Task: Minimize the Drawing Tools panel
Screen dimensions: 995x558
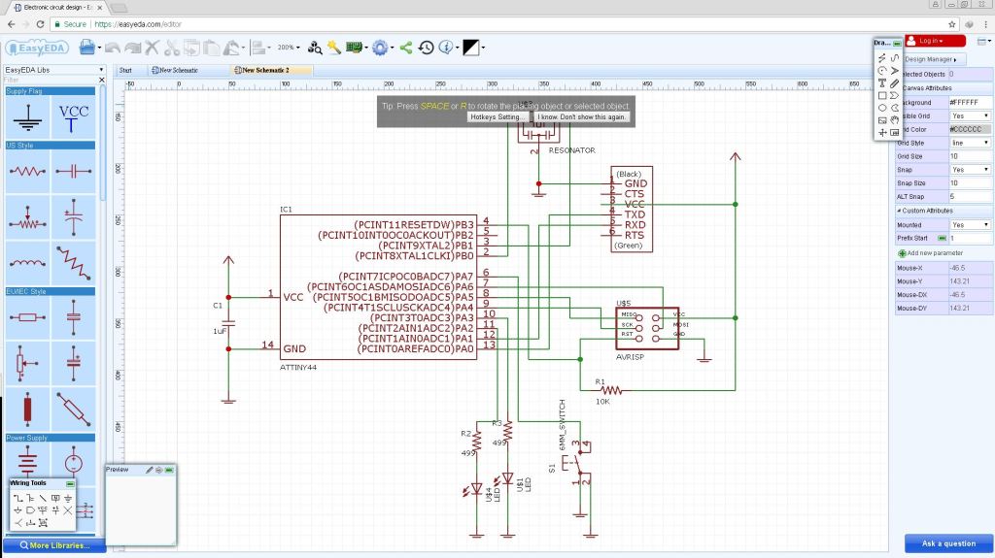Action: (897, 44)
